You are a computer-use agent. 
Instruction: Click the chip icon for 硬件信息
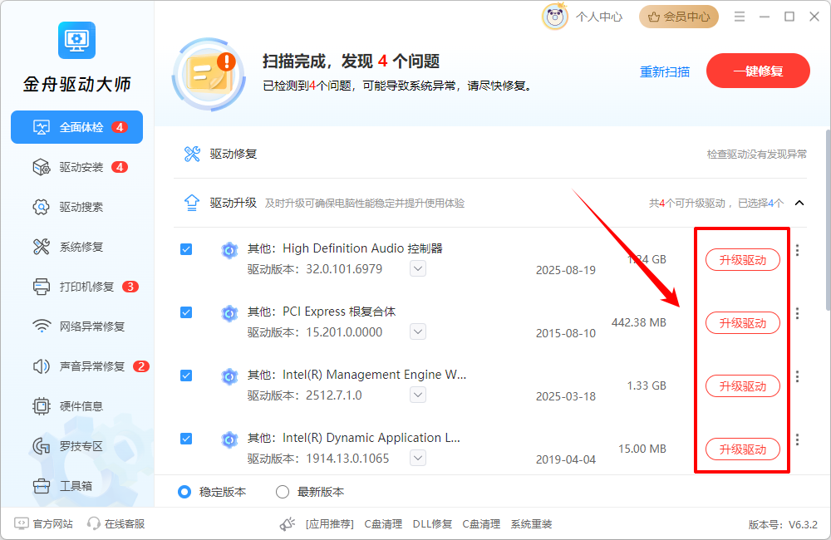(42, 406)
